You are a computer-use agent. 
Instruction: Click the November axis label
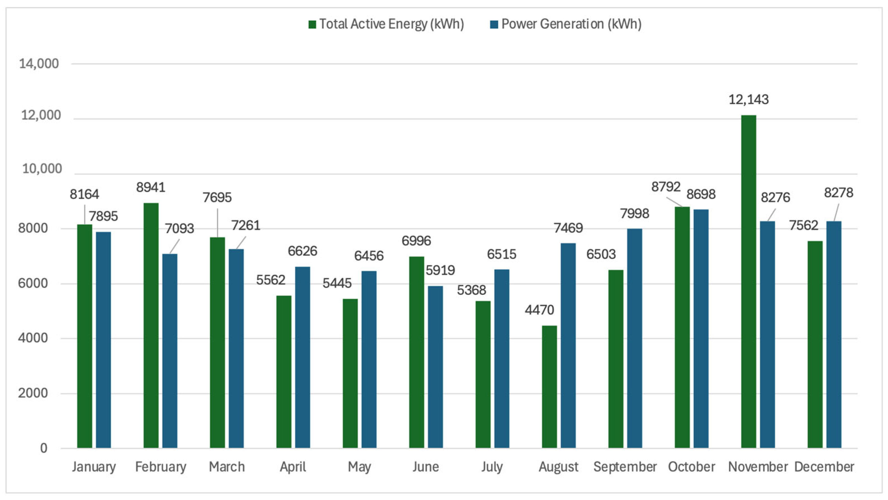tap(758, 467)
